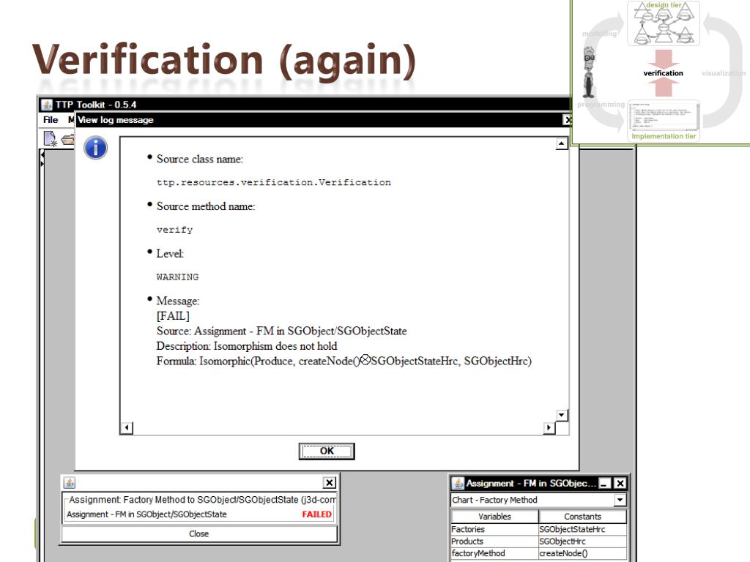Click the WARNING level text
The image size is (750, 562).
click(177, 277)
